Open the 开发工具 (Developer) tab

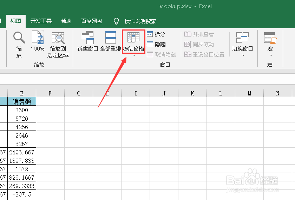coord(41,21)
